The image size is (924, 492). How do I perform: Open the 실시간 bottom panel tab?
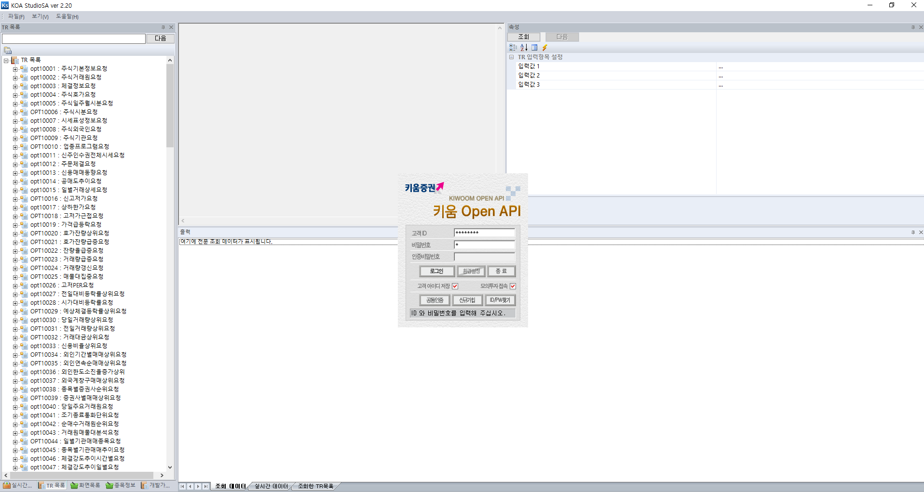18,485
